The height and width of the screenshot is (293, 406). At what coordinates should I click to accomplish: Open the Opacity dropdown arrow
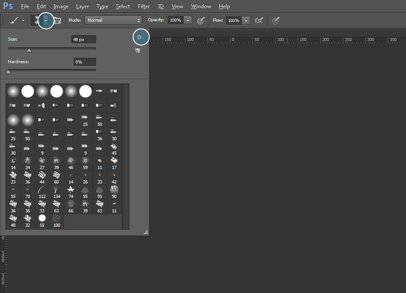pos(188,20)
